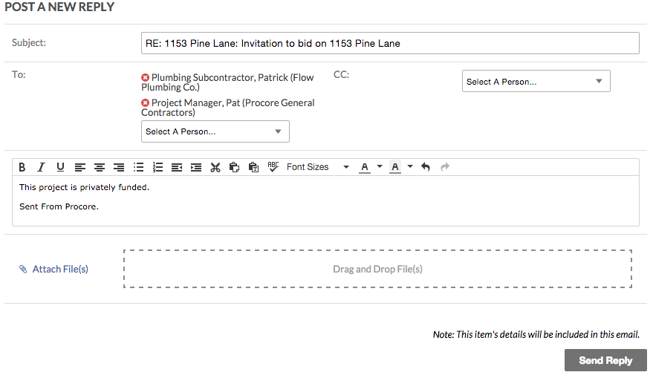Click the Drag and Drop File(s) area
653x375 pixels.
377,269
